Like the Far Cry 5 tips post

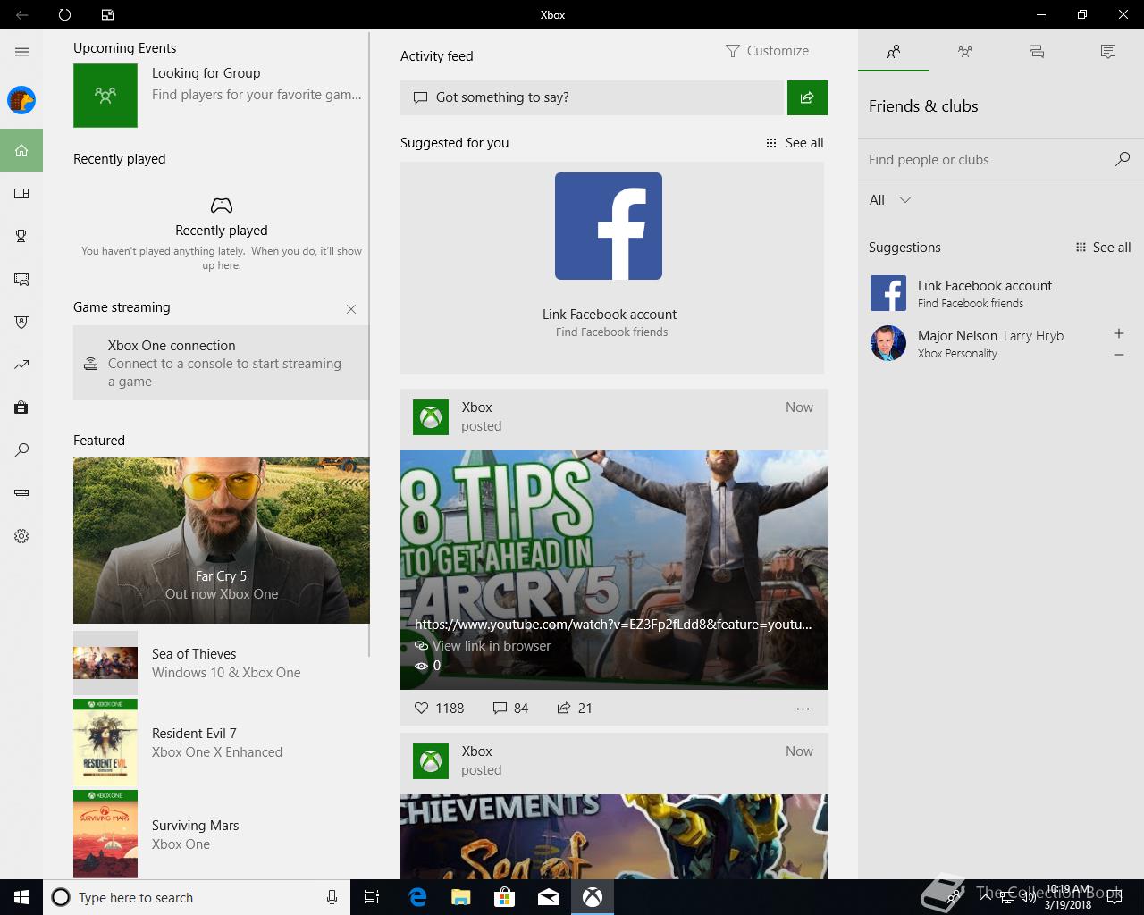[x=439, y=708]
